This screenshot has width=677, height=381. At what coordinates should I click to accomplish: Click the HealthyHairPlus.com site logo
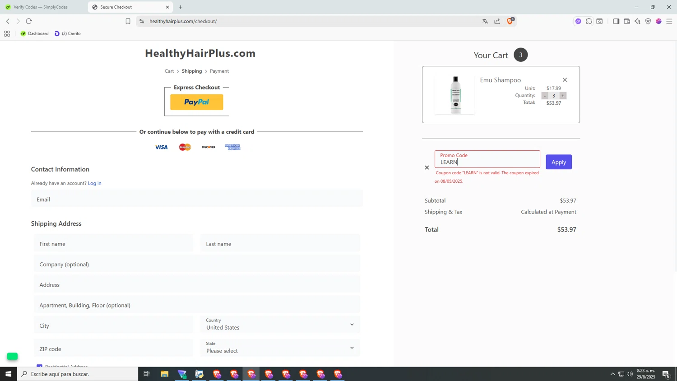point(200,53)
